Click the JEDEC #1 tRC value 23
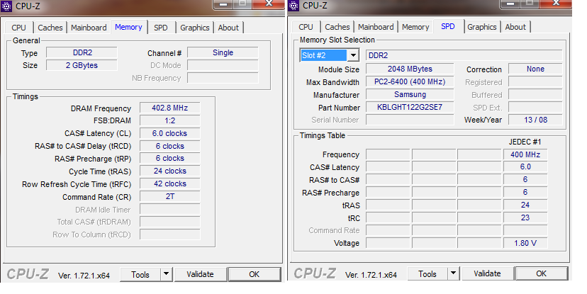 tap(525, 217)
